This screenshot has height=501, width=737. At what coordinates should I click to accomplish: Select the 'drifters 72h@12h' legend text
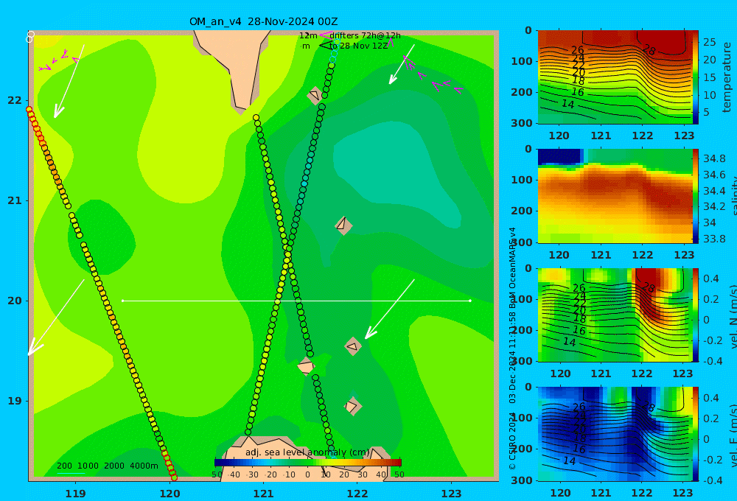click(366, 35)
